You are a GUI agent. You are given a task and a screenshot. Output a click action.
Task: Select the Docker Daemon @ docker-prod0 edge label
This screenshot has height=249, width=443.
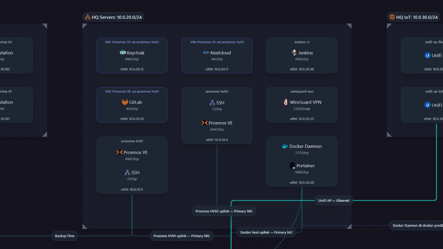click(x=416, y=225)
